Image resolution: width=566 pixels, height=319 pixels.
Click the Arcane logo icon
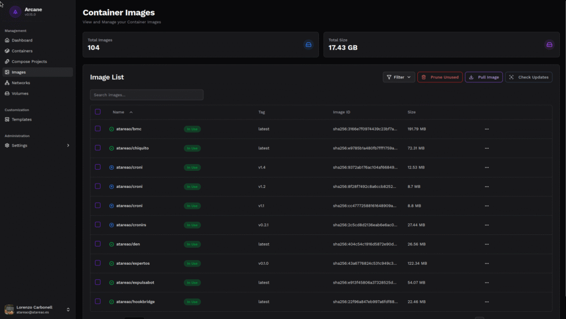(15, 11)
